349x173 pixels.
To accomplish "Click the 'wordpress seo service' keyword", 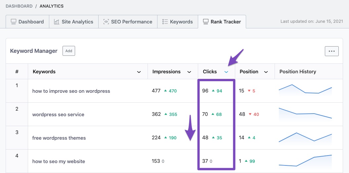I will (58, 115).
